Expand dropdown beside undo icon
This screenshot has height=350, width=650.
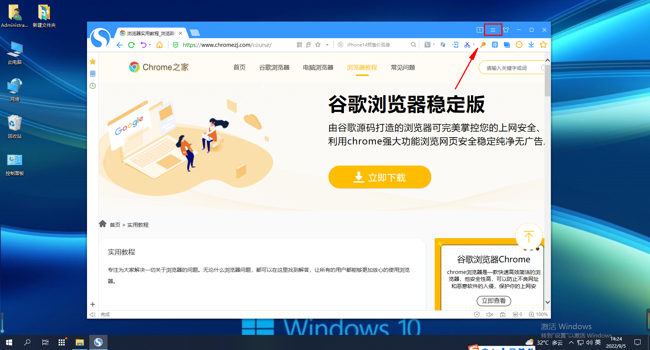tap(150, 45)
